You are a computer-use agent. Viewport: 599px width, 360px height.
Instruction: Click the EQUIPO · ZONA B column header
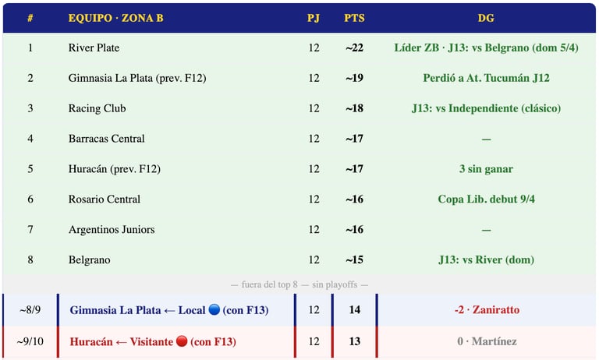click(x=115, y=18)
